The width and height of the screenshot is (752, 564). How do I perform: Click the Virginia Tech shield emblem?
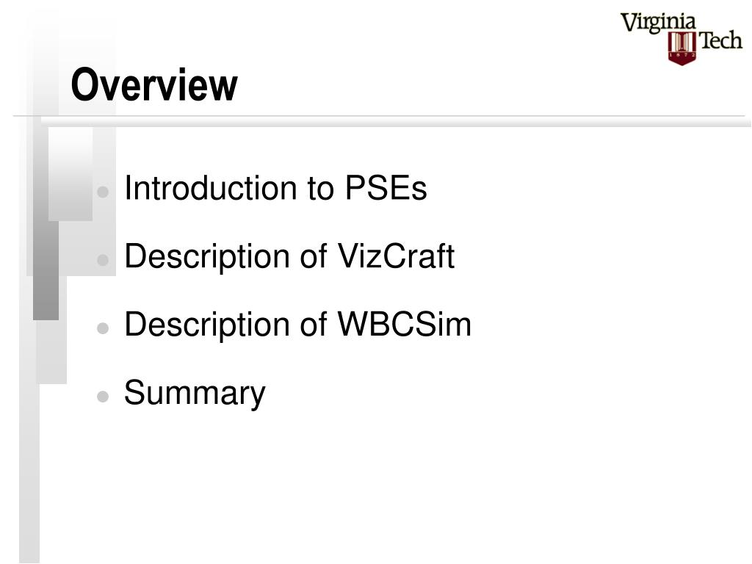click(x=681, y=48)
